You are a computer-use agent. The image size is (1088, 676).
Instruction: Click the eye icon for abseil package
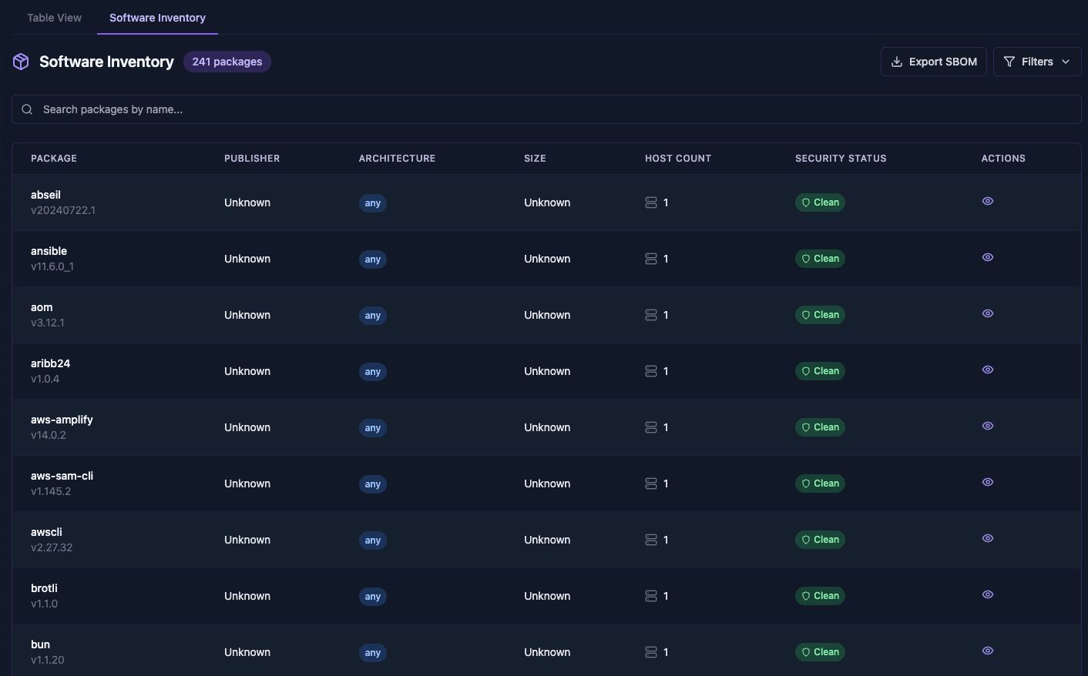click(x=987, y=202)
